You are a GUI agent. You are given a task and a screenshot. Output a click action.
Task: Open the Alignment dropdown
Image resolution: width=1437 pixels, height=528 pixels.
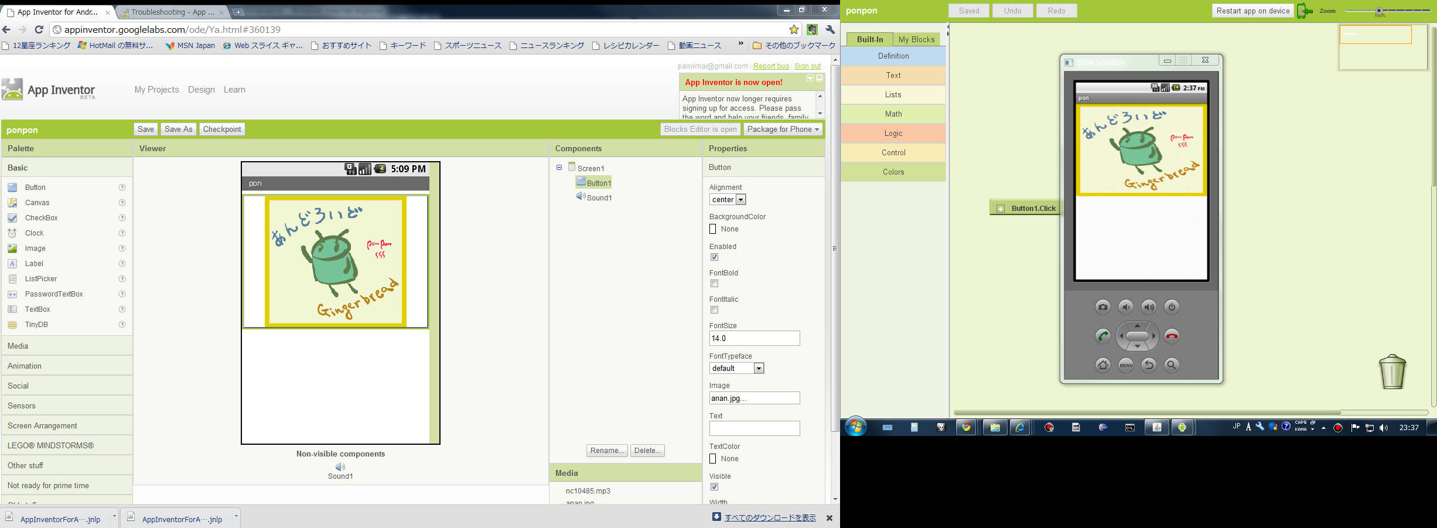[x=728, y=200]
